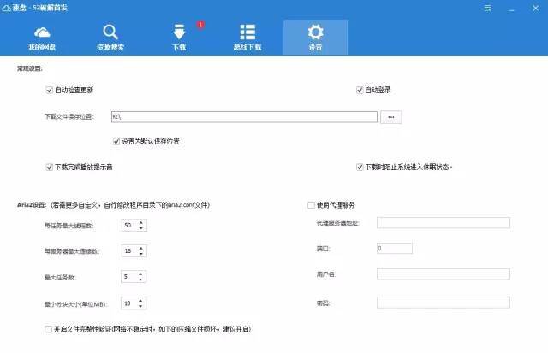The image size is (548, 353).
Task: Click the app cloud logo in title bar
Action: point(8,7)
